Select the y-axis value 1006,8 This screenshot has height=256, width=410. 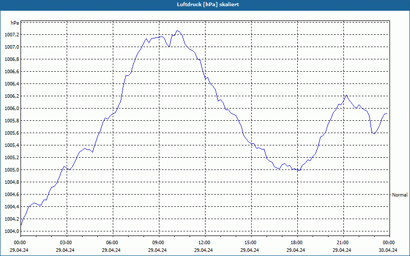coord(12,59)
